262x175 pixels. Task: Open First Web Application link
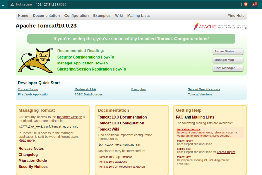pos(34,94)
